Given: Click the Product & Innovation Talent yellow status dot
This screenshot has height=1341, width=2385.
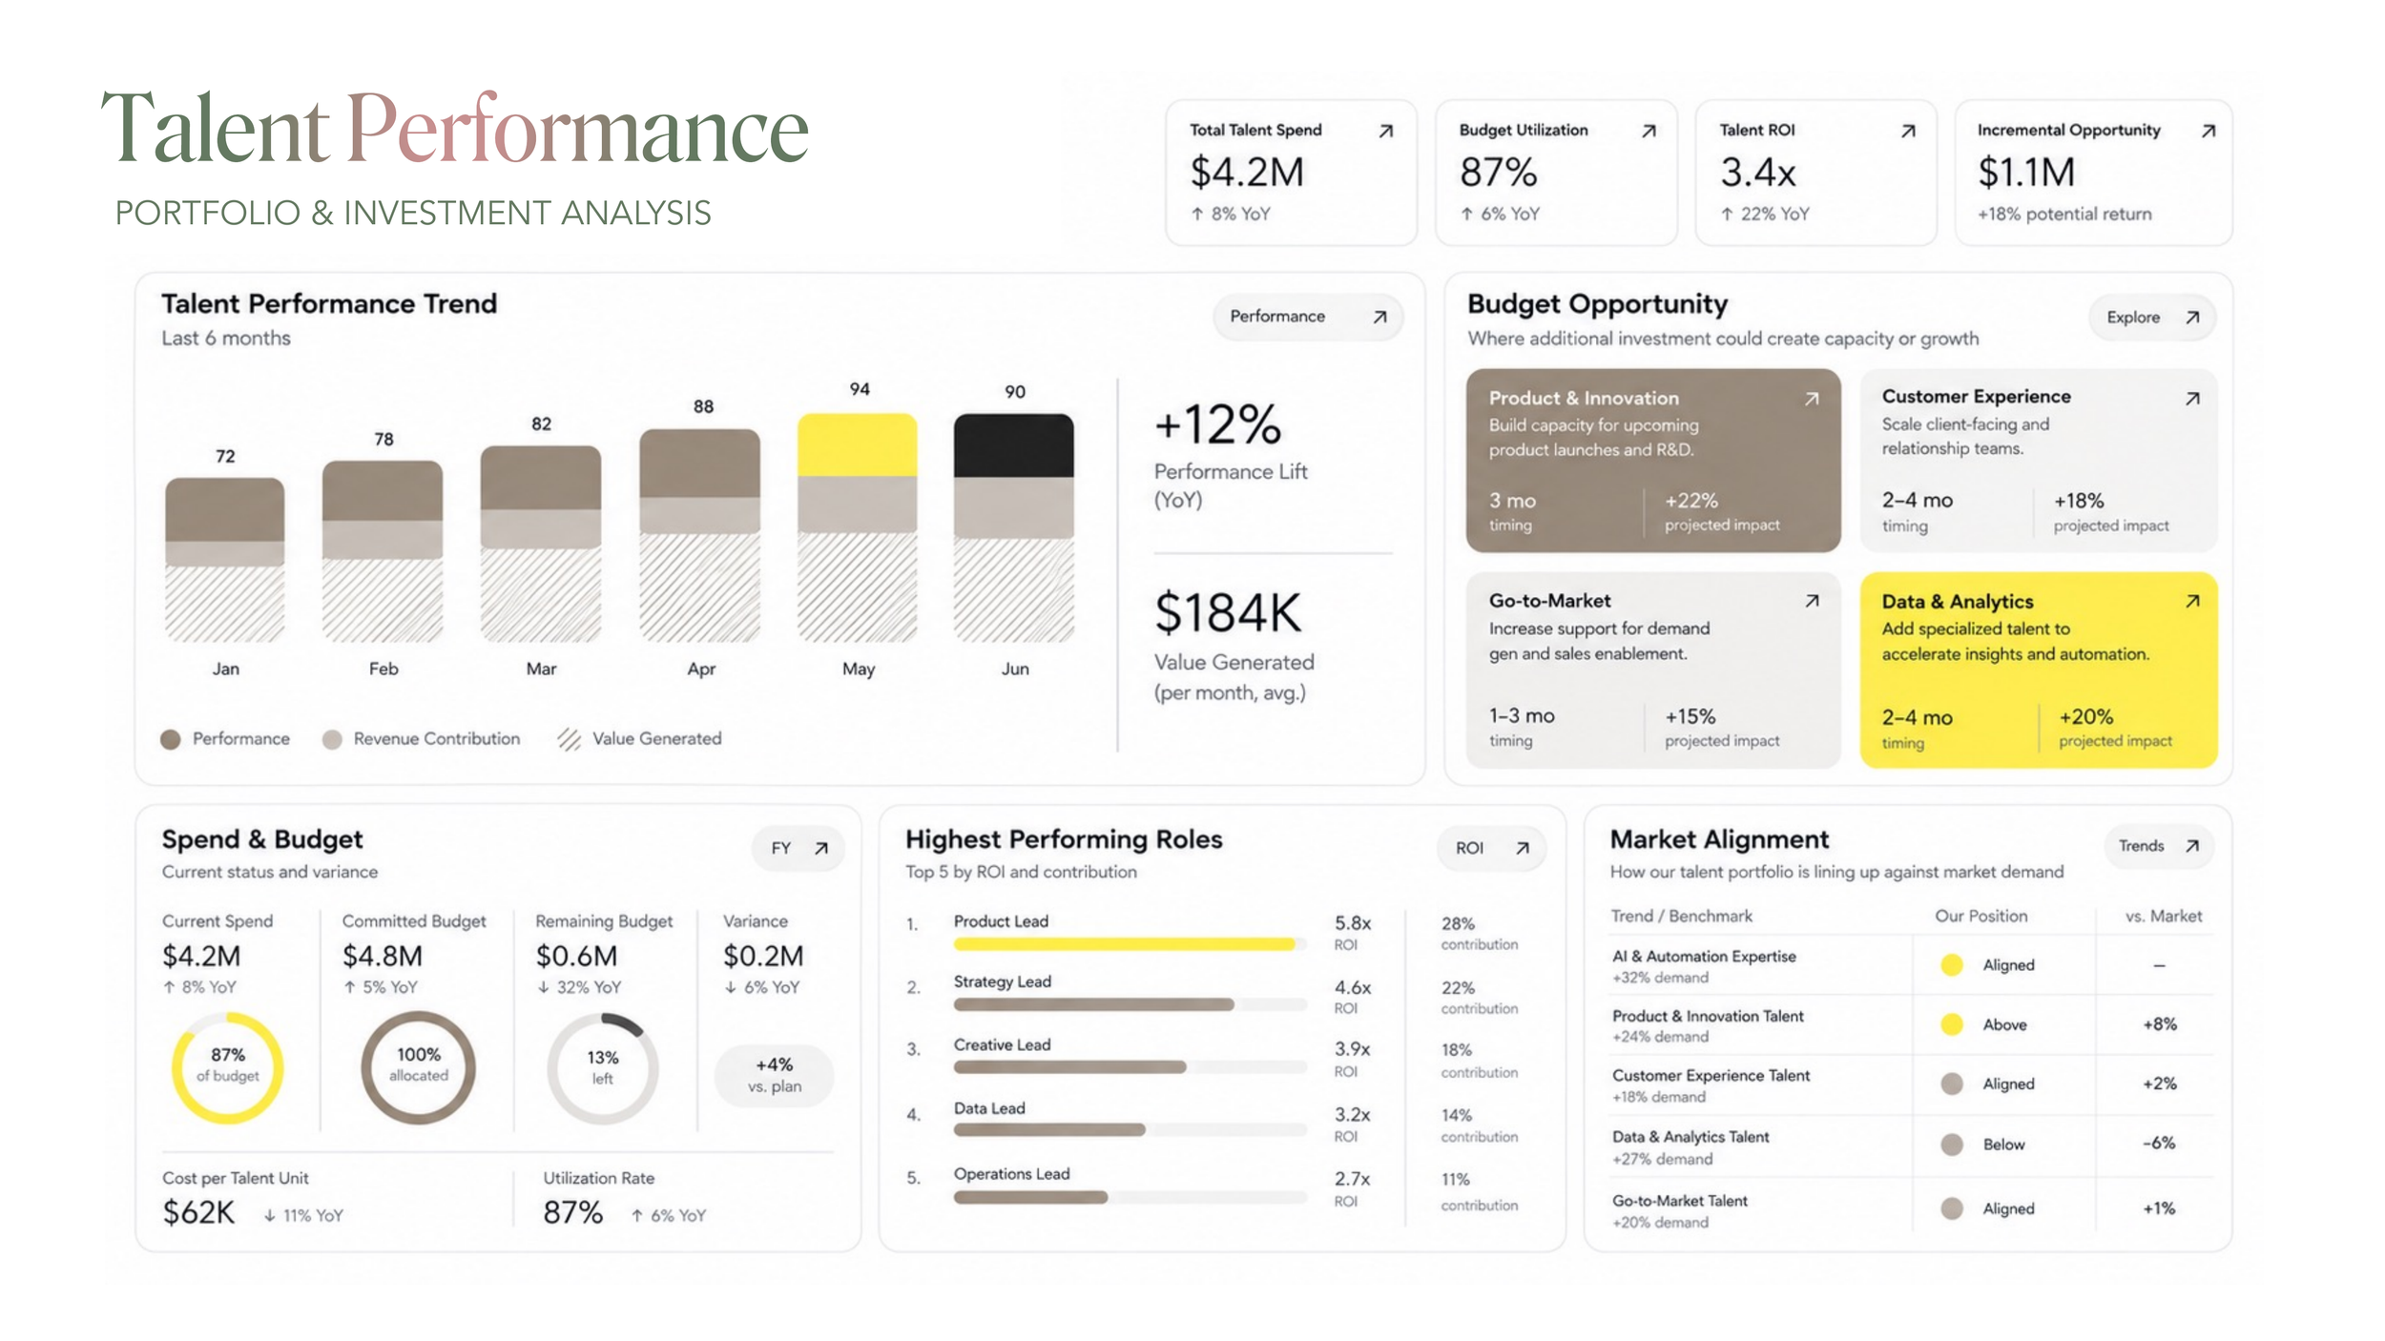Looking at the screenshot, I should pos(1952,1024).
